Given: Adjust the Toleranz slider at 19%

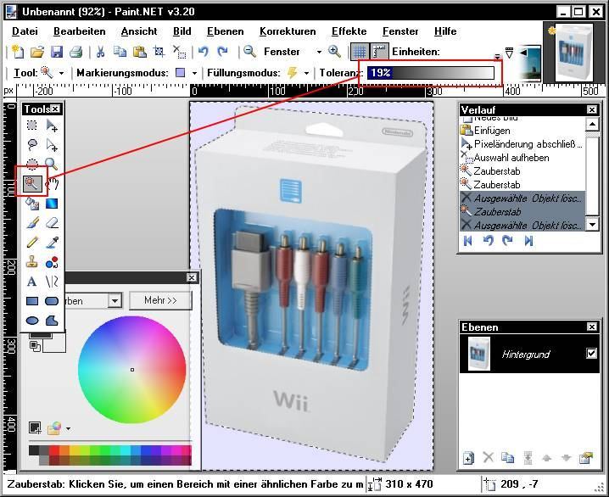Looking at the screenshot, I should point(431,73).
